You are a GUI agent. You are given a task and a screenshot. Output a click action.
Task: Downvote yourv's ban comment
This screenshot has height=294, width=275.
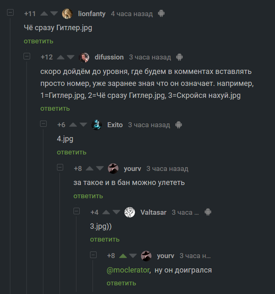[x=100, y=168]
